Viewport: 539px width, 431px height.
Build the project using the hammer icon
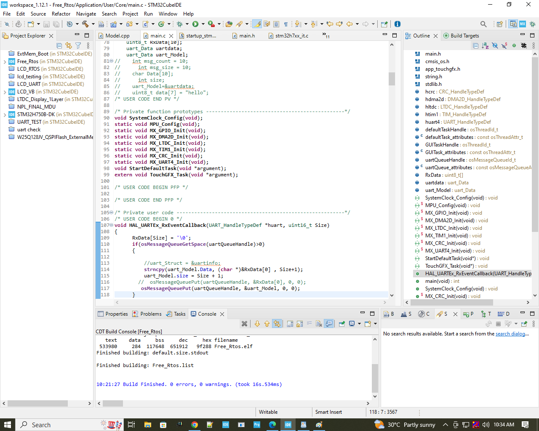pos(85,24)
